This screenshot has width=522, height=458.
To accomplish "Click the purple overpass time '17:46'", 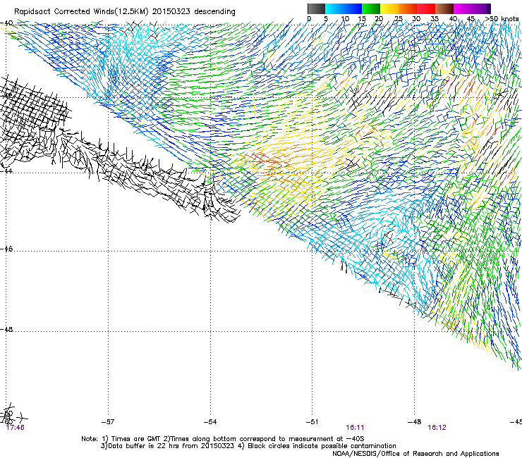I will coord(16,428).
